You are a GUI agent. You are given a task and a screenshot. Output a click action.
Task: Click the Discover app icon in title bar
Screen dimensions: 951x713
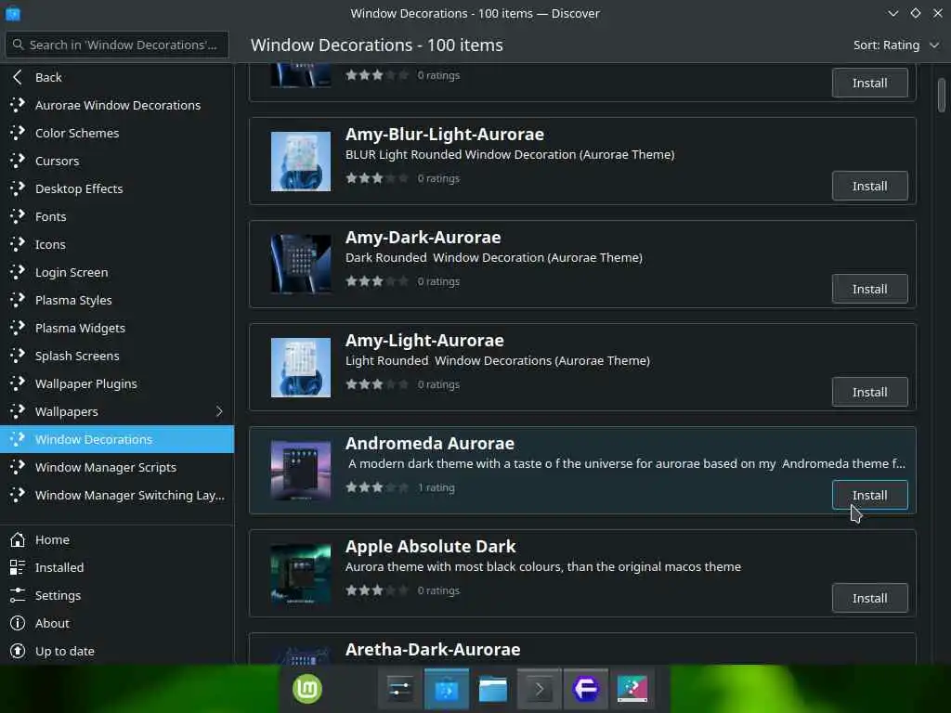click(x=13, y=13)
